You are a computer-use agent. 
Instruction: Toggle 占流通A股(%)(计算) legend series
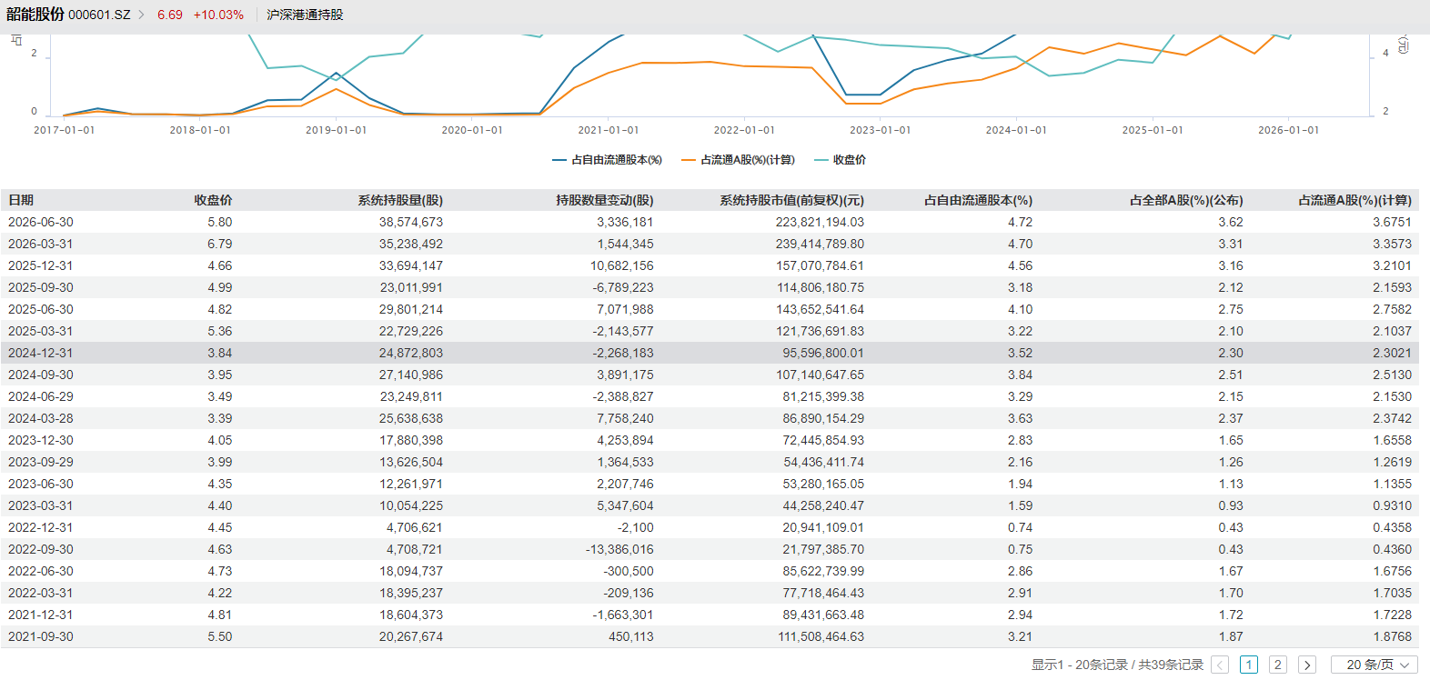click(x=738, y=160)
